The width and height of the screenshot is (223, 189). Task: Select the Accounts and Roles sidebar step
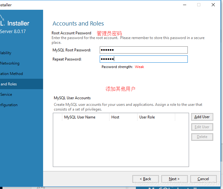point(21,84)
